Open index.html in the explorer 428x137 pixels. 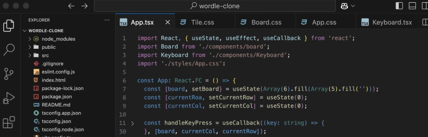coord(53,80)
